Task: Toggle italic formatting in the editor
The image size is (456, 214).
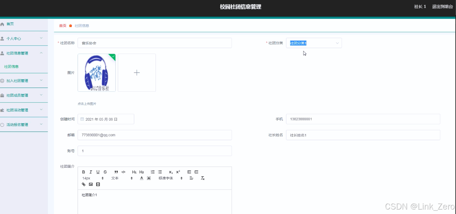Action: pyautogui.click(x=91, y=172)
